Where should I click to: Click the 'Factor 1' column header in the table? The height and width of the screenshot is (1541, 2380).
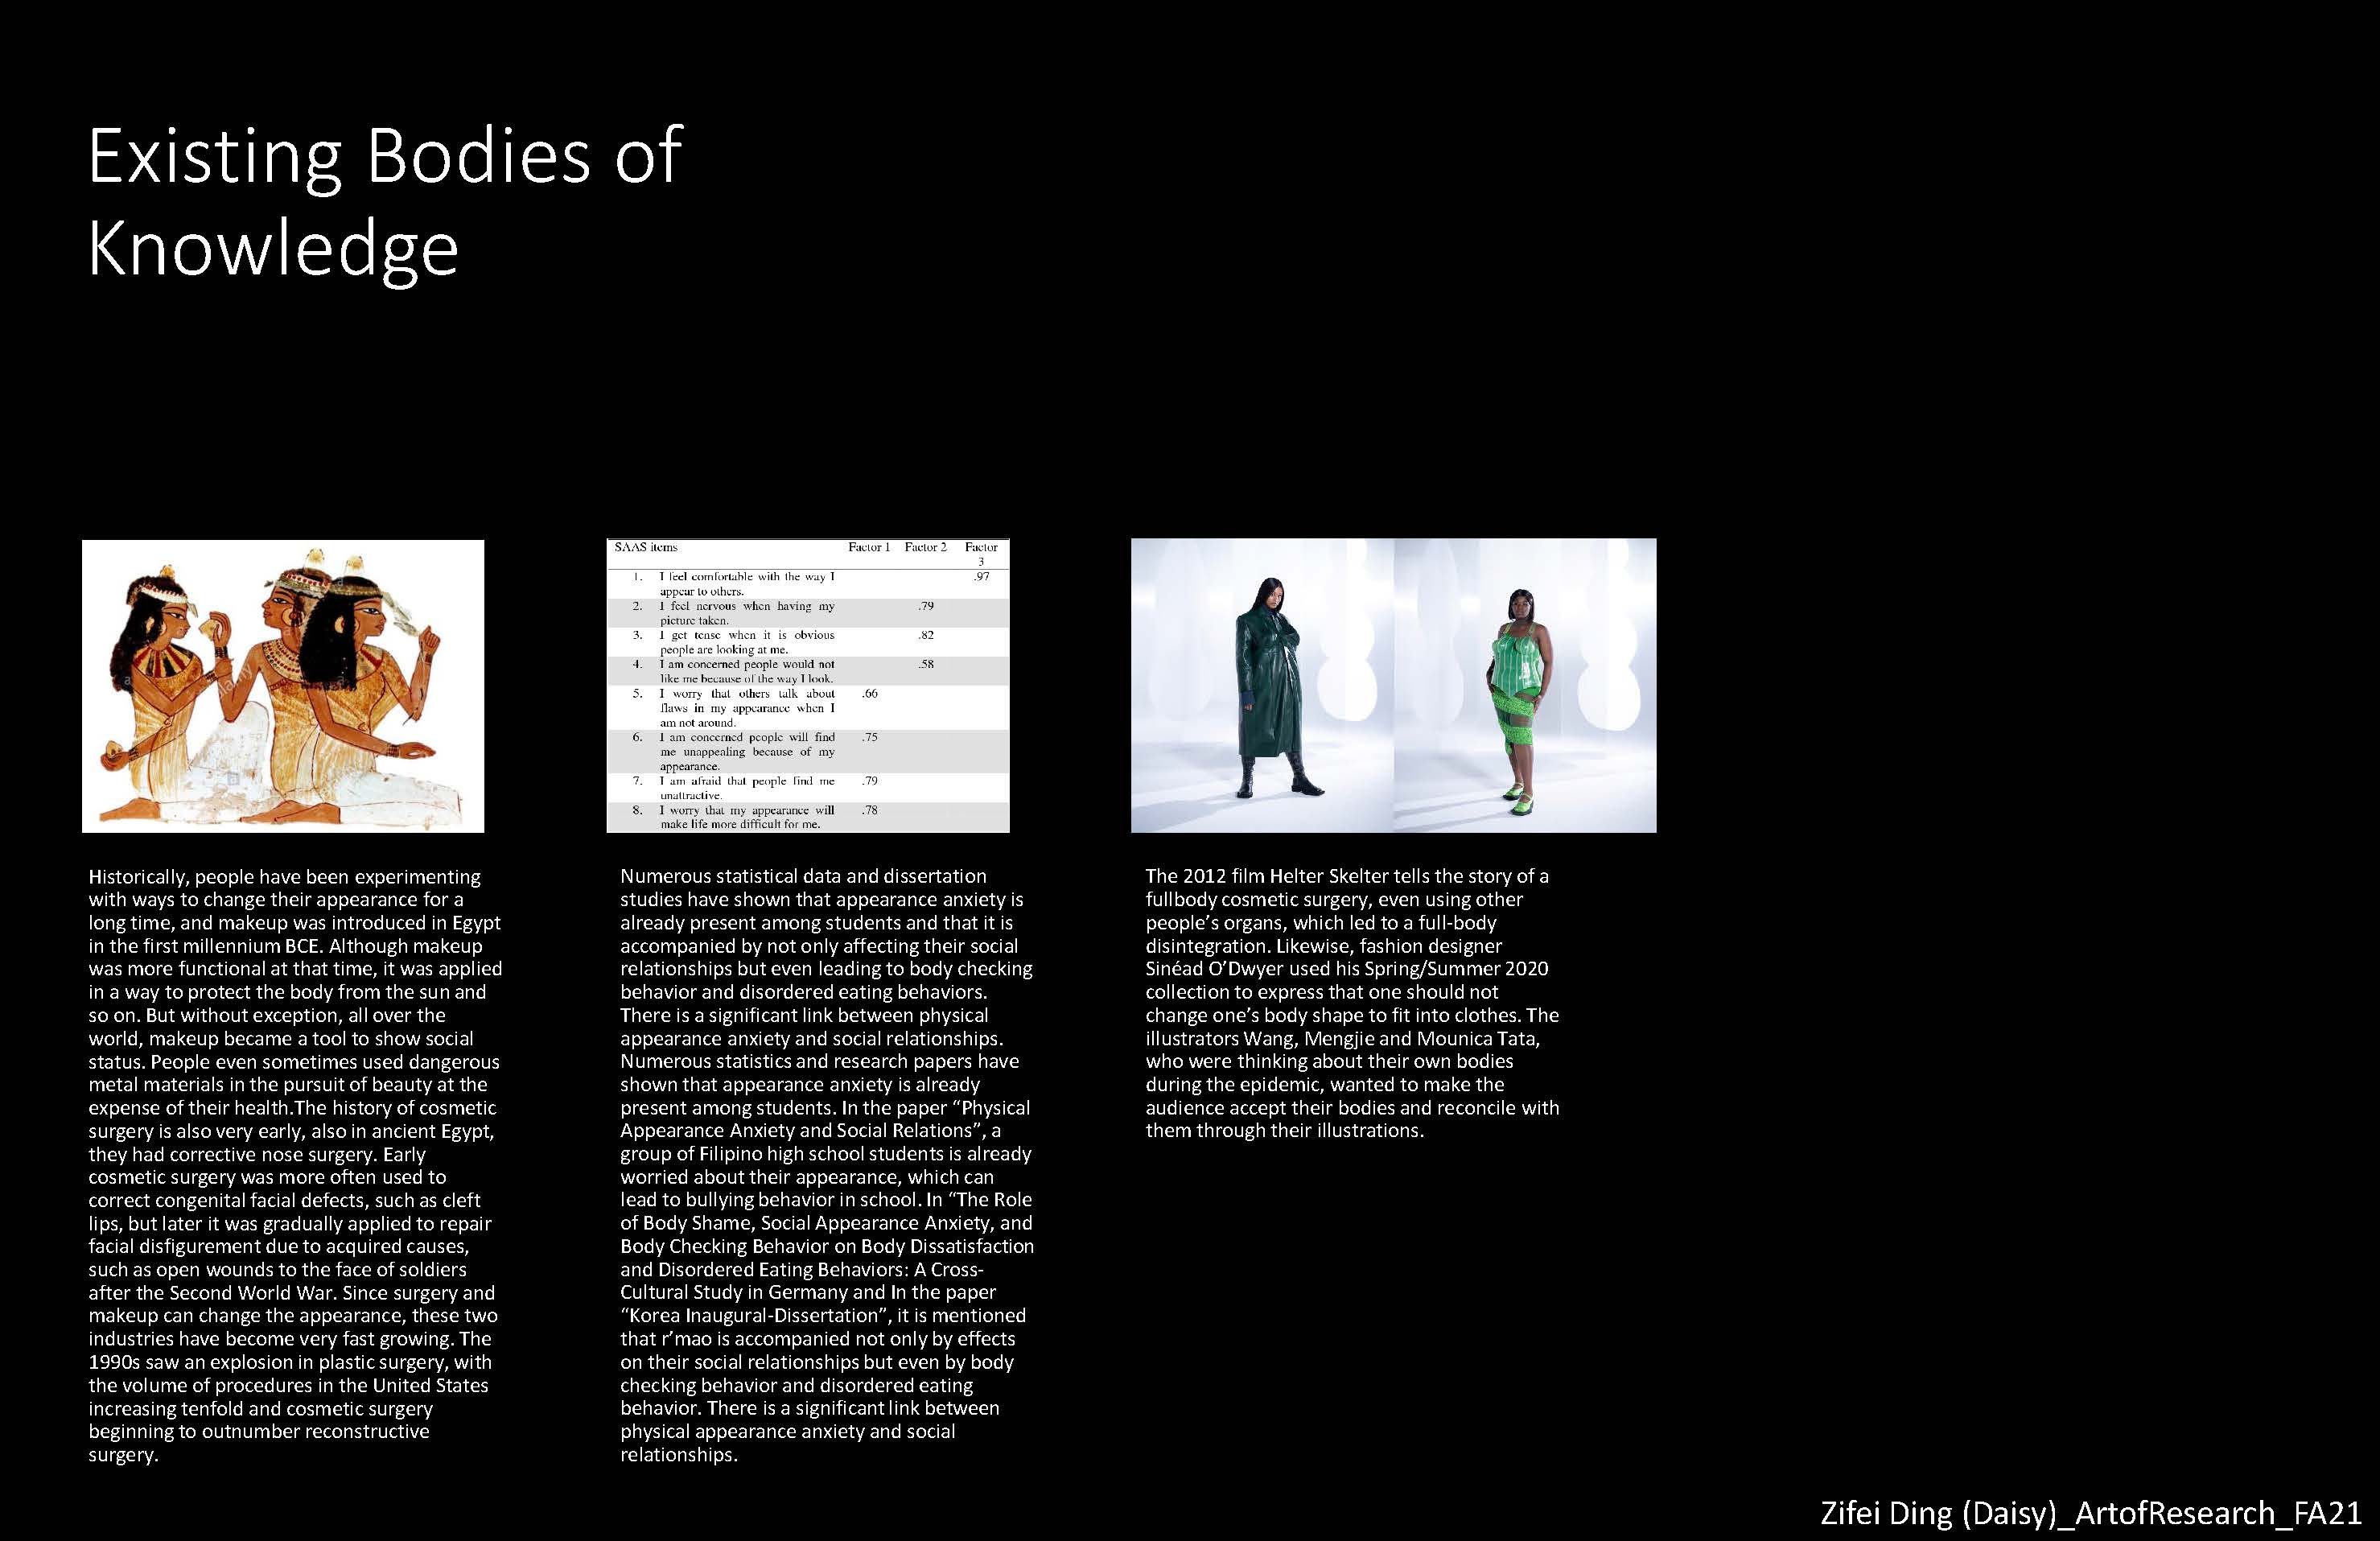(868, 547)
